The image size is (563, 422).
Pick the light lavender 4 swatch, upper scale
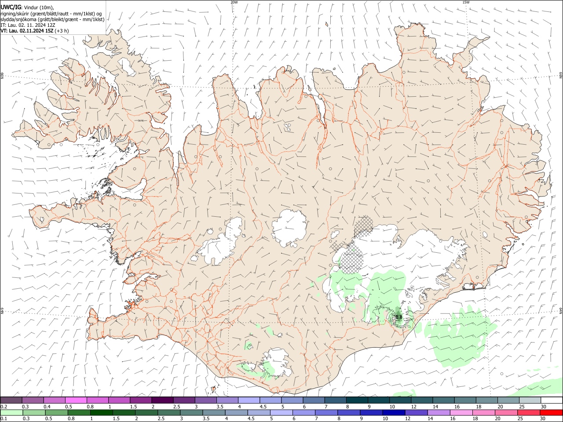[x=249, y=400]
